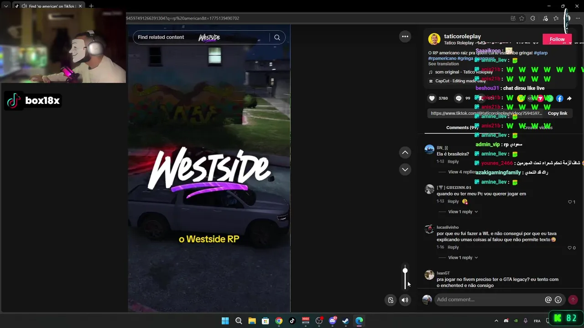Toggle the auto-scroll icon beside the speaker
Viewport: 584px width, 328px height.
(391, 300)
